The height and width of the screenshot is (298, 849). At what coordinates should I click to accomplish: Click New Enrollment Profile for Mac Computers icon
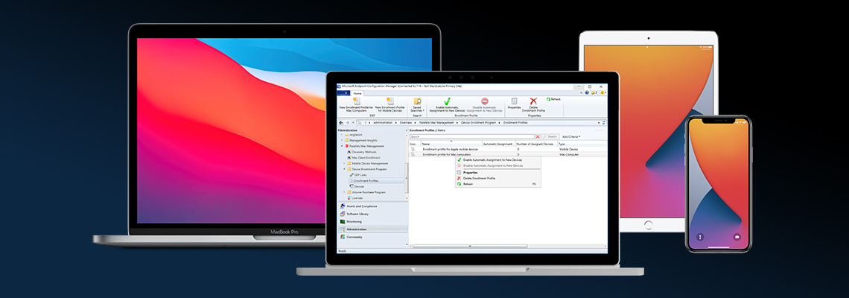[x=357, y=101]
